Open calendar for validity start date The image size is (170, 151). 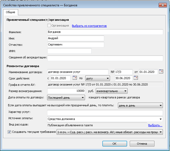(x=74, y=78)
